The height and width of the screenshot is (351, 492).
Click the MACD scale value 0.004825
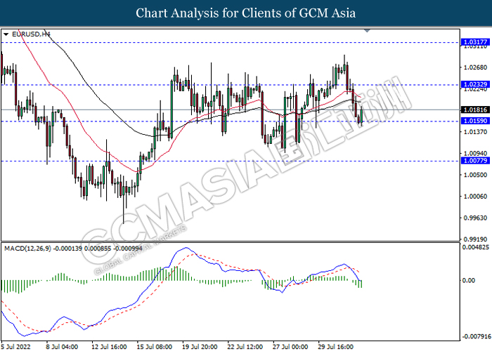(x=475, y=248)
